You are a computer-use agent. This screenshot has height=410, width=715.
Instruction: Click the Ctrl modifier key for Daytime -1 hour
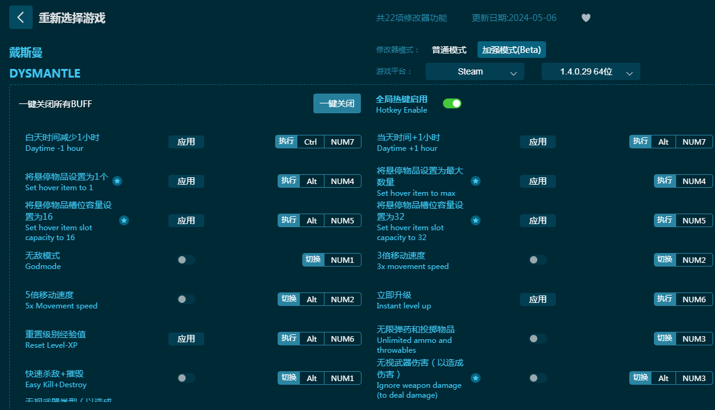coord(310,142)
